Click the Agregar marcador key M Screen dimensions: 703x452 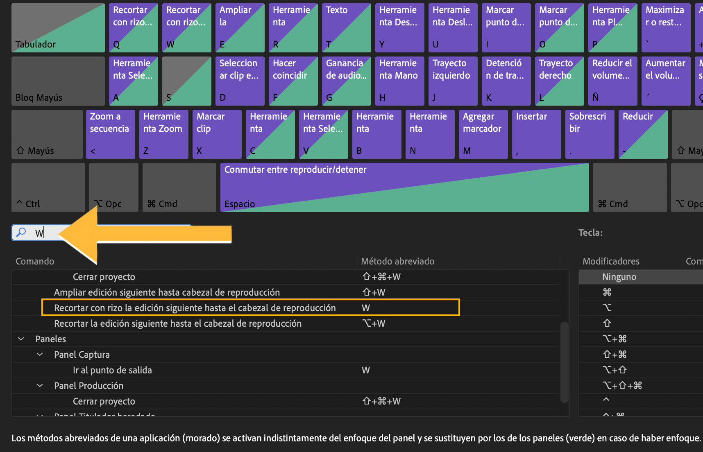pyautogui.click(x=483, y=134)
